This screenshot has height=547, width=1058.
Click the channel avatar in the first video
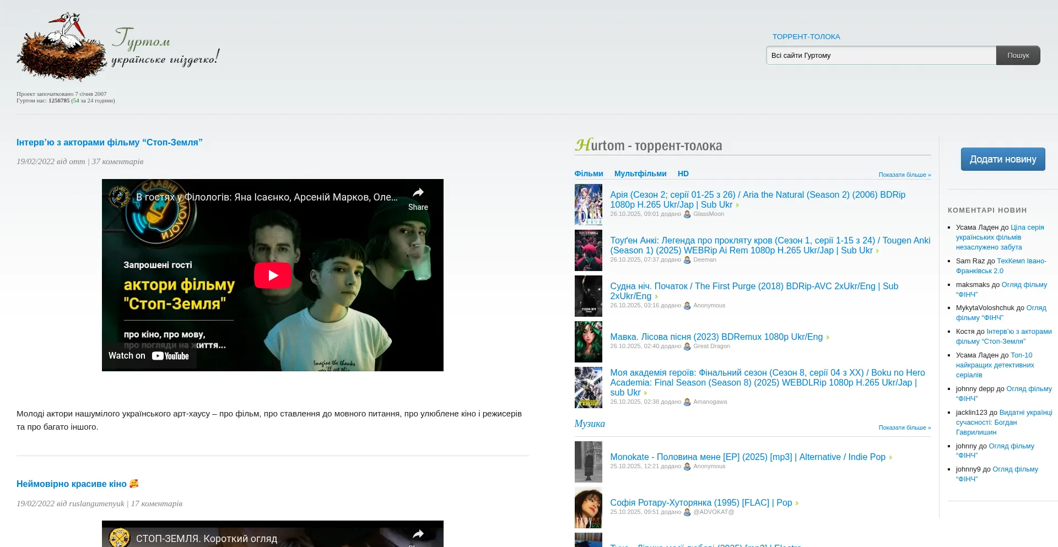coord(120,197)
